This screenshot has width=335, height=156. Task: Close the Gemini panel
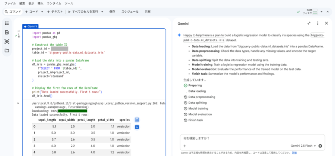(326, 23)
